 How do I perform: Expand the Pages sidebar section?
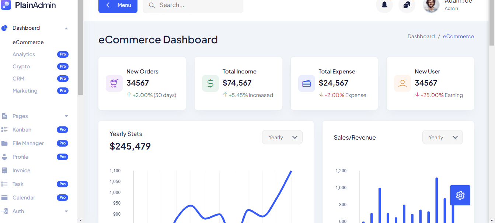[66, 116]
